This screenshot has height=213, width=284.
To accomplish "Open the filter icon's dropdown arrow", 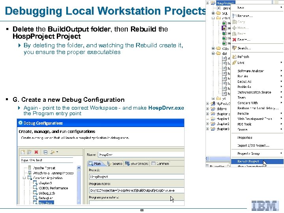I will pyautogui.click(x=57, y=152).
